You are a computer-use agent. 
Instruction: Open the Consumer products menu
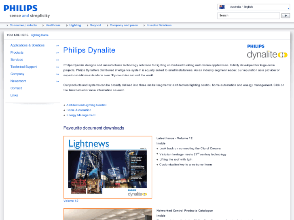(23, 25)
